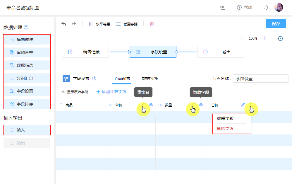Click the red delete trash icon

click(152, 24)
